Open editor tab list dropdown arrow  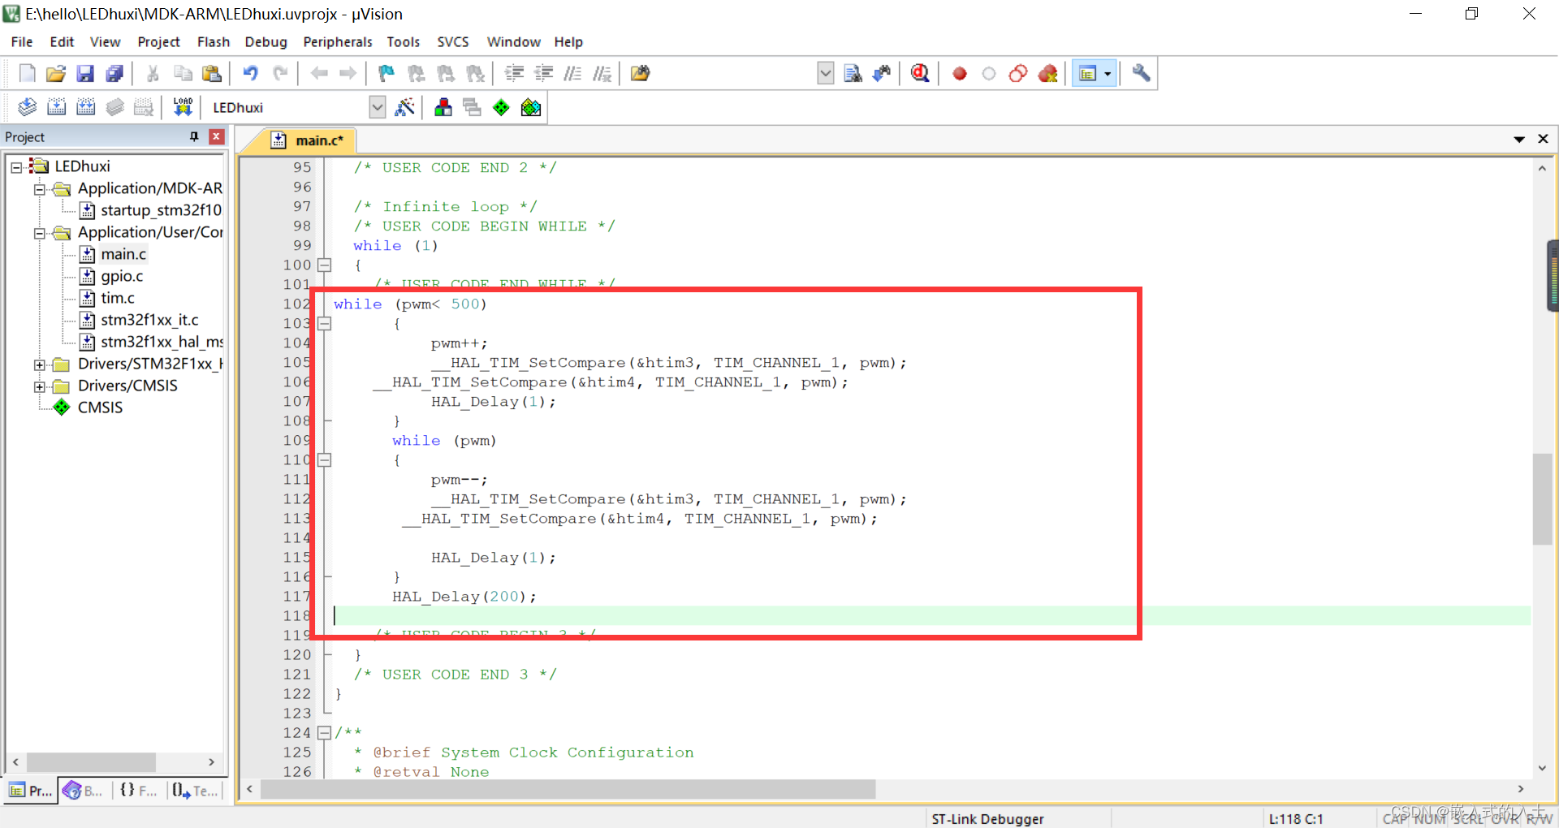tap(1519, 139)
